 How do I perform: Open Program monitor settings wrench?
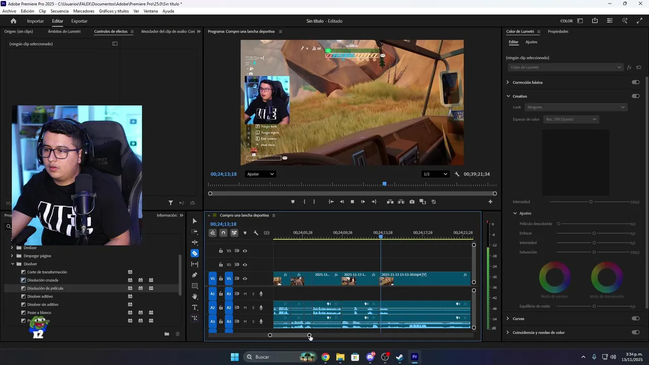click(457, 174)
